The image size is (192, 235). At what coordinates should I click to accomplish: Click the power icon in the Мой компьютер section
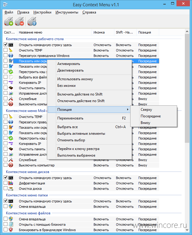click(11, 165)
